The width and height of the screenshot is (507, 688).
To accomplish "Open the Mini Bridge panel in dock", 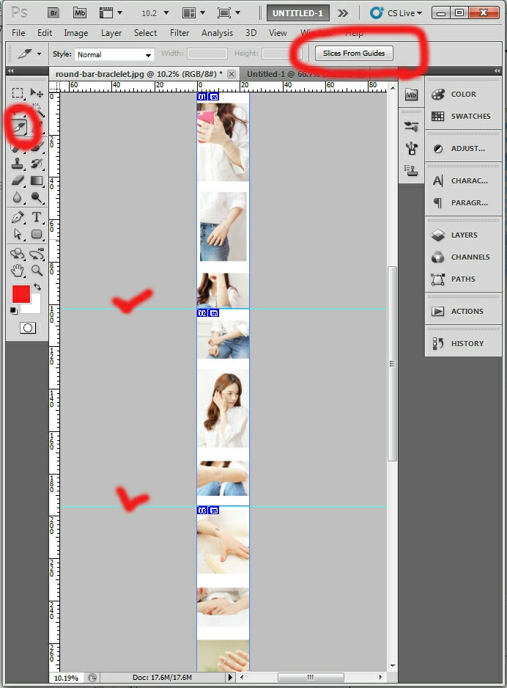I will [x=411, y=95].
